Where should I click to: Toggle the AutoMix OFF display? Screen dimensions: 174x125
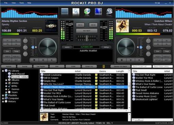(x=87, y=47)
